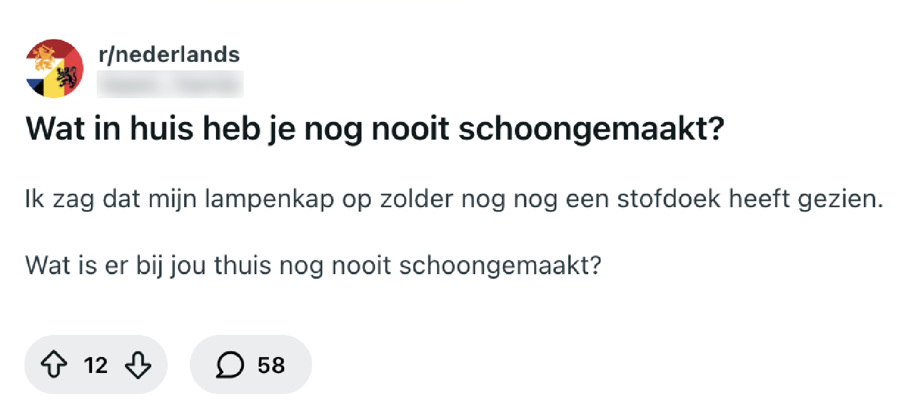Click the word 'zolder' in the post body
This screenshot has height=411, width=915.
click(x=417, y=199)
